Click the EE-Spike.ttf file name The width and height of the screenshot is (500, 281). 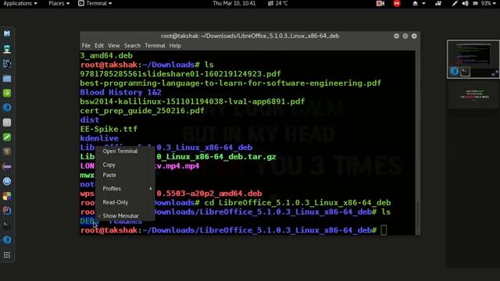click(x=109, y=129)
